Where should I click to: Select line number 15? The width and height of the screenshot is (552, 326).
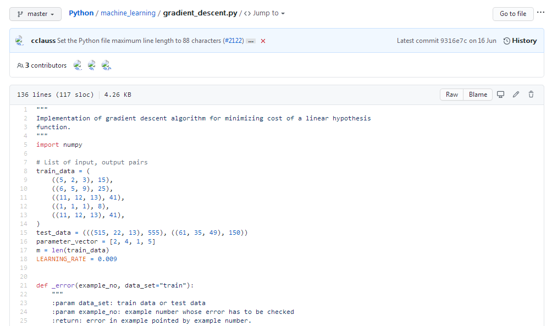click(24, 233)
